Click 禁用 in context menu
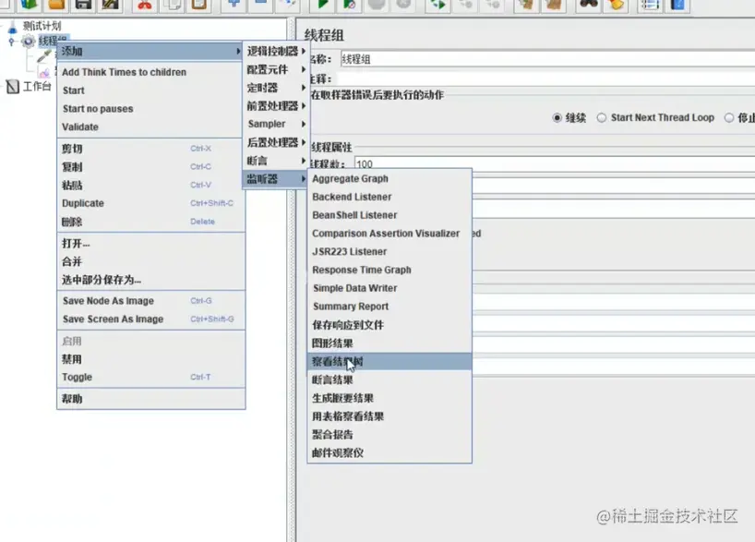The width and height of the screenshot is (755, 542). [150, 359]
